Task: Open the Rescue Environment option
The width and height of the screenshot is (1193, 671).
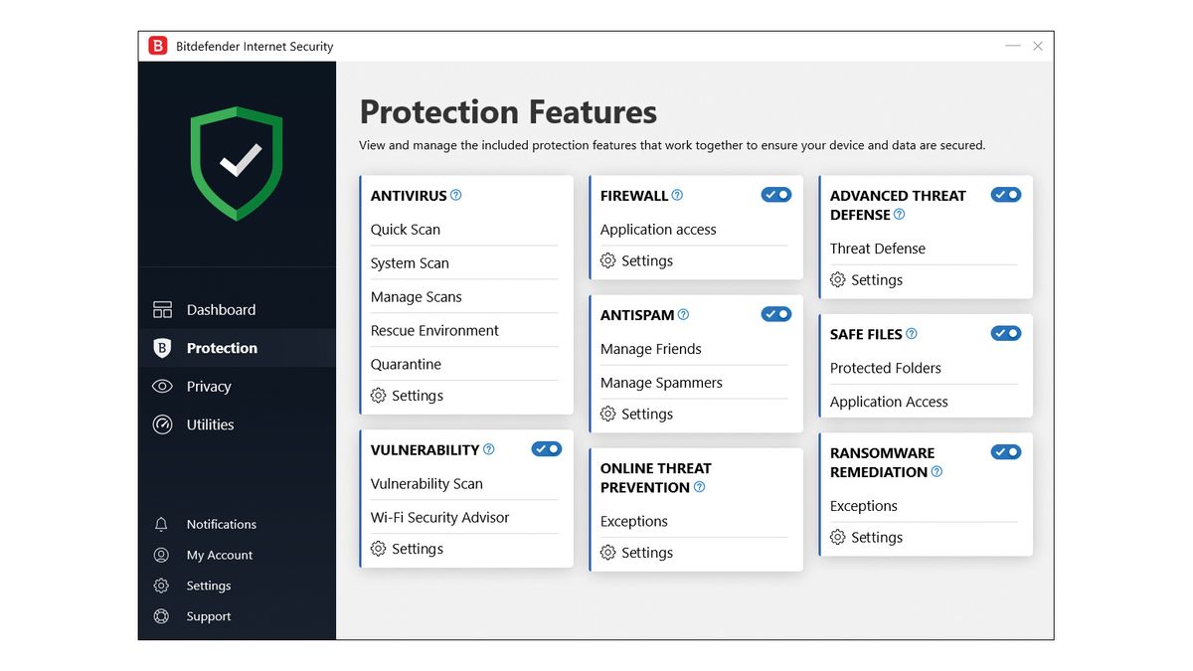Action: 434,329
